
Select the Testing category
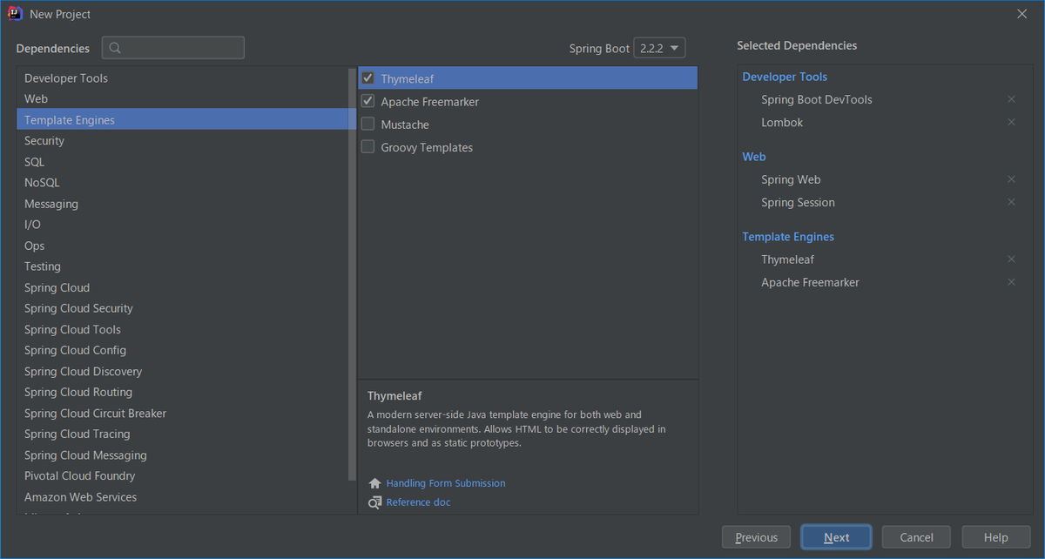point(182,266)
